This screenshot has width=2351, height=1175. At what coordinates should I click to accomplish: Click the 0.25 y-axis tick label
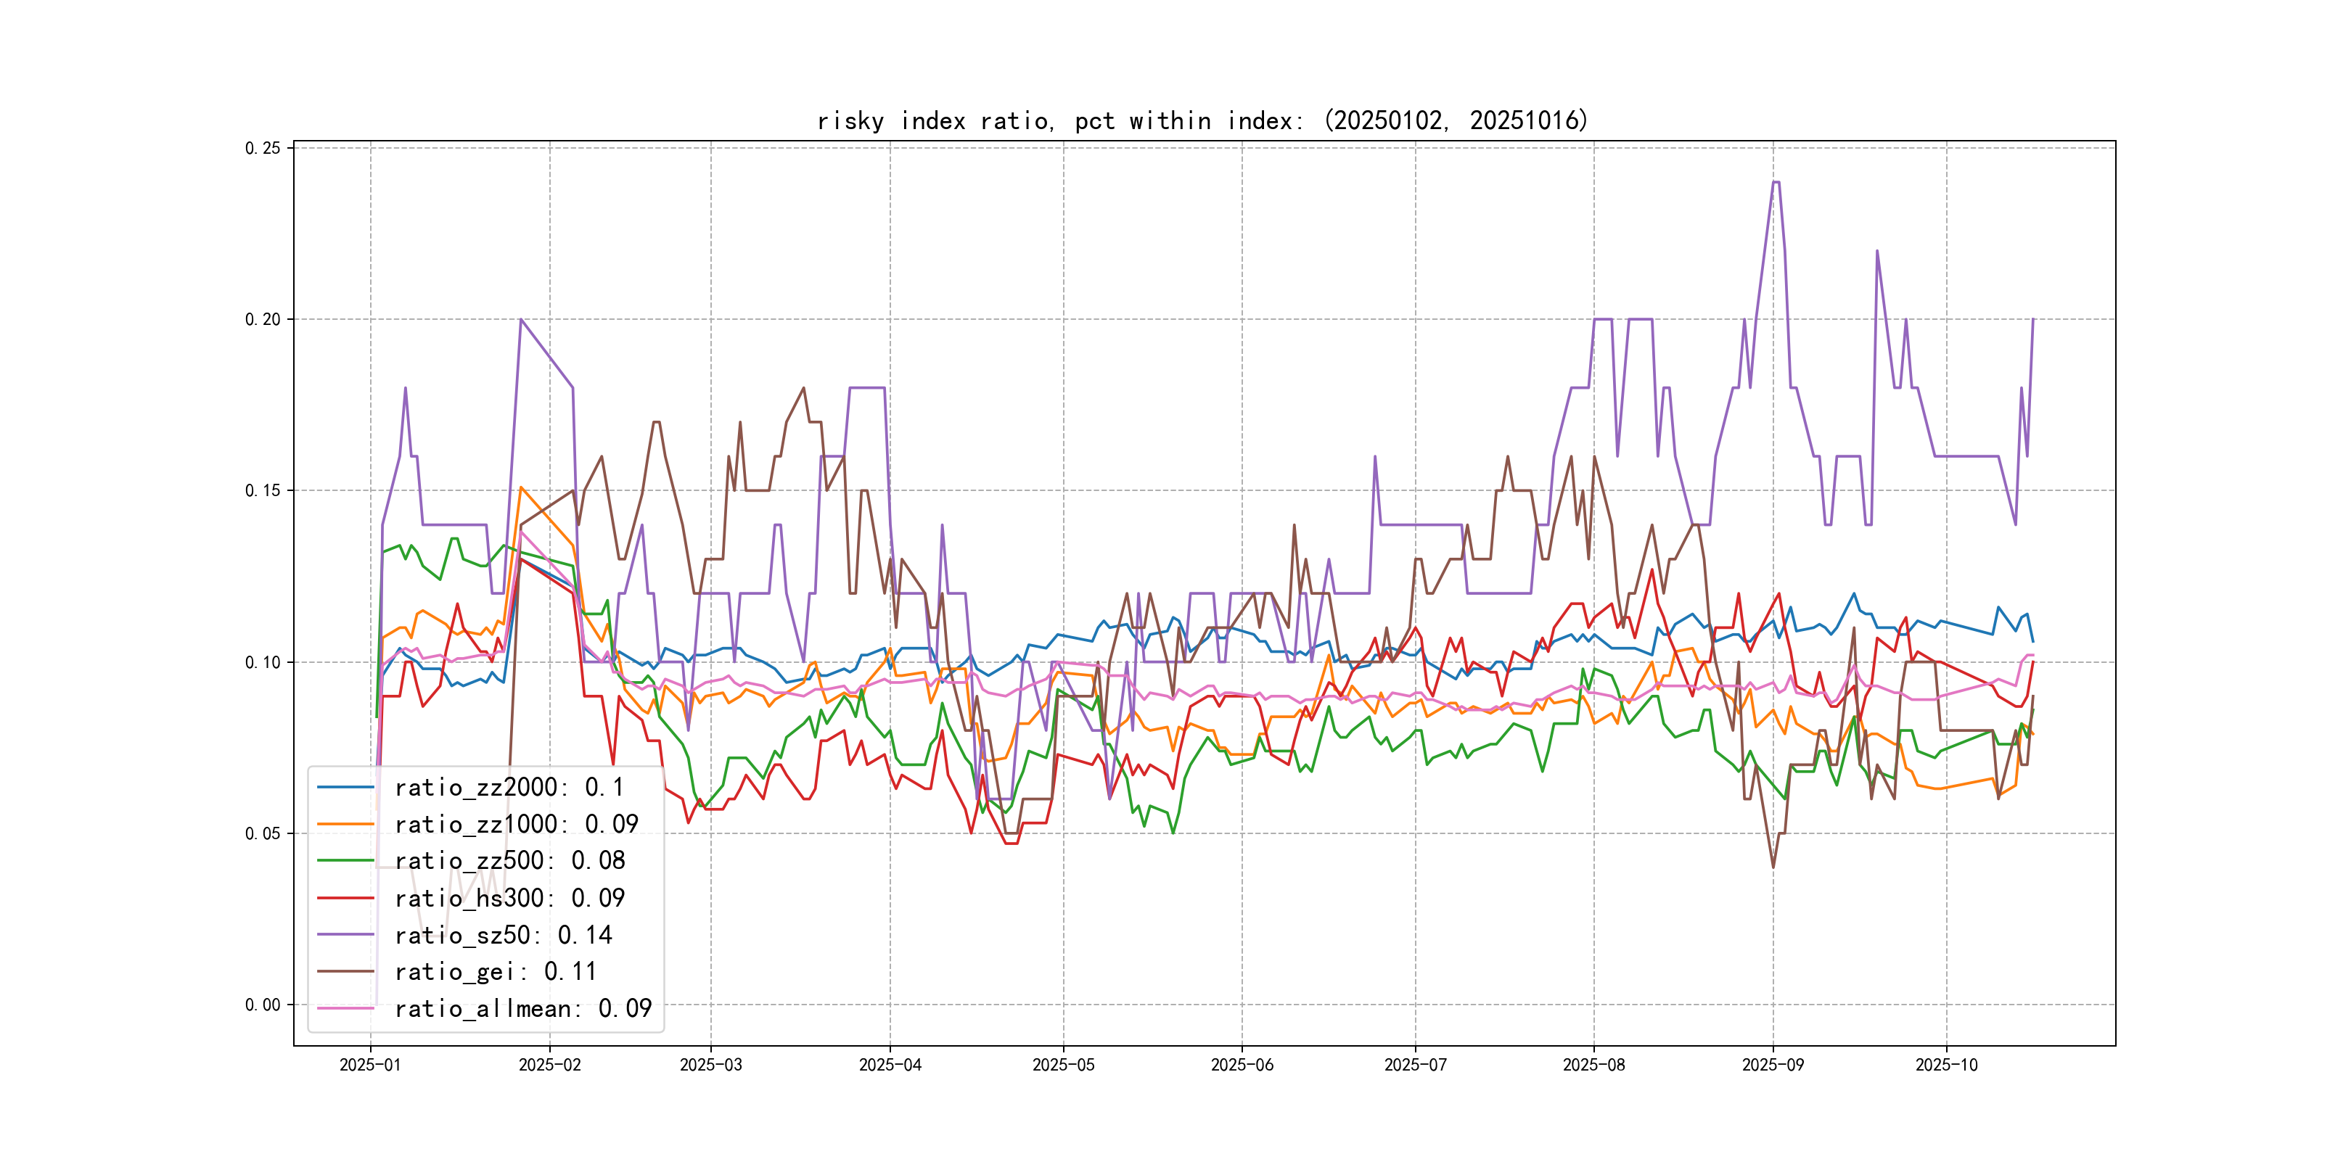click(263, 148)
